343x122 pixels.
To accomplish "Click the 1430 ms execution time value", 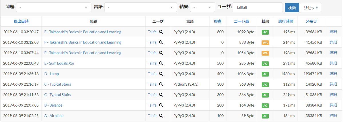I will coord(288,74).
